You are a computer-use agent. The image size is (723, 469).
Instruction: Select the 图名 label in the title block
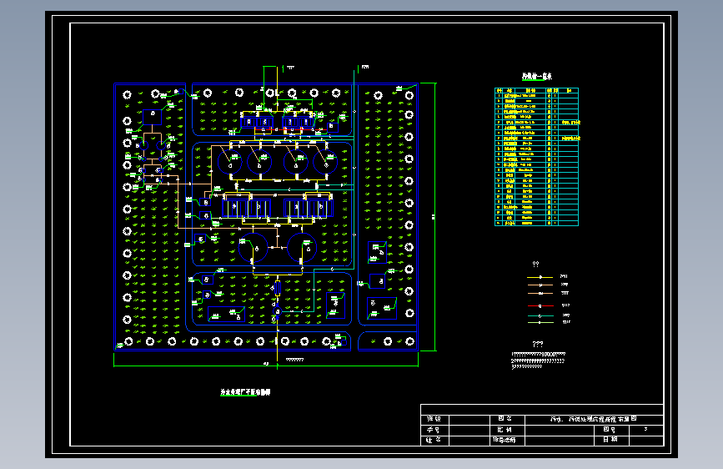tap(505, 418)
